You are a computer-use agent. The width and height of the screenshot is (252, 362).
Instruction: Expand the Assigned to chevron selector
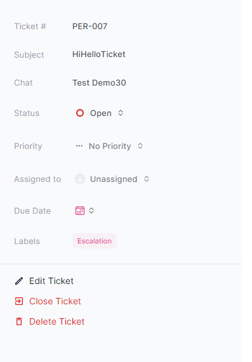(x=147, y=179)
